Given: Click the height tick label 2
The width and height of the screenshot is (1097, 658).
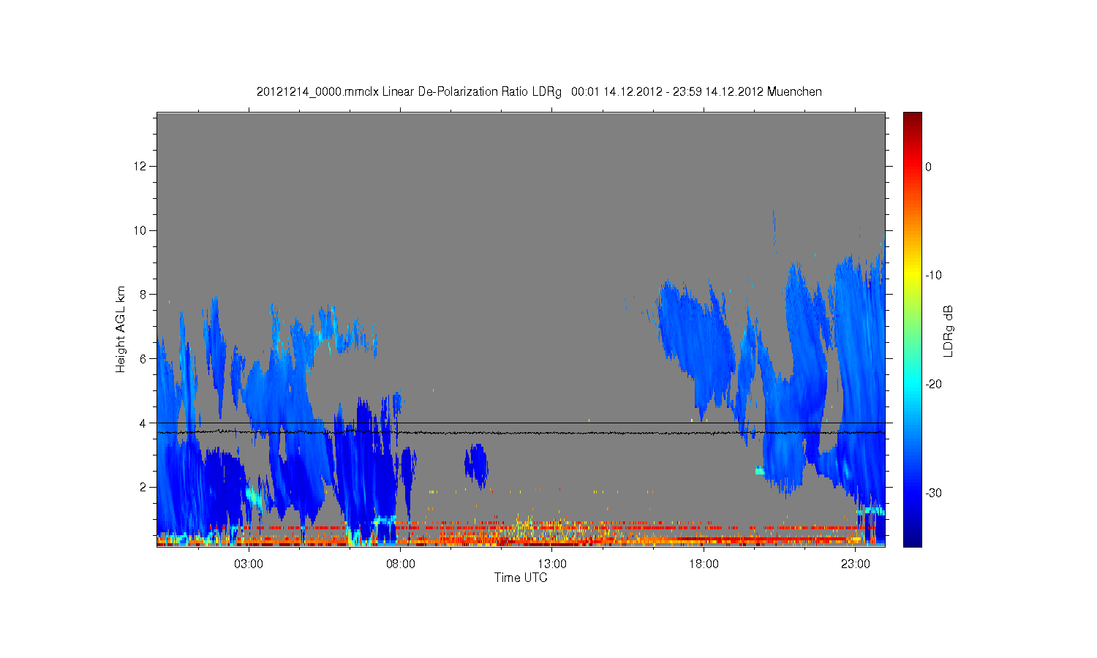Looking at the screenshot, I should [x=144, y=487].
